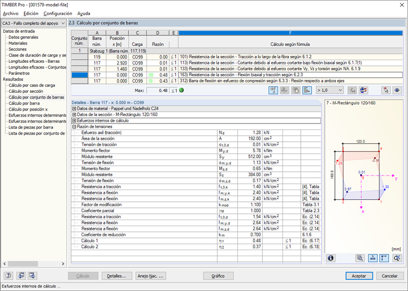Click the result diagrams icon in table toolbar

coord(363,90)
